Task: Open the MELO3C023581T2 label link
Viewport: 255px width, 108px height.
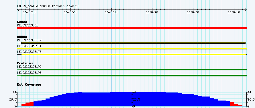Action: pos(29,40)
